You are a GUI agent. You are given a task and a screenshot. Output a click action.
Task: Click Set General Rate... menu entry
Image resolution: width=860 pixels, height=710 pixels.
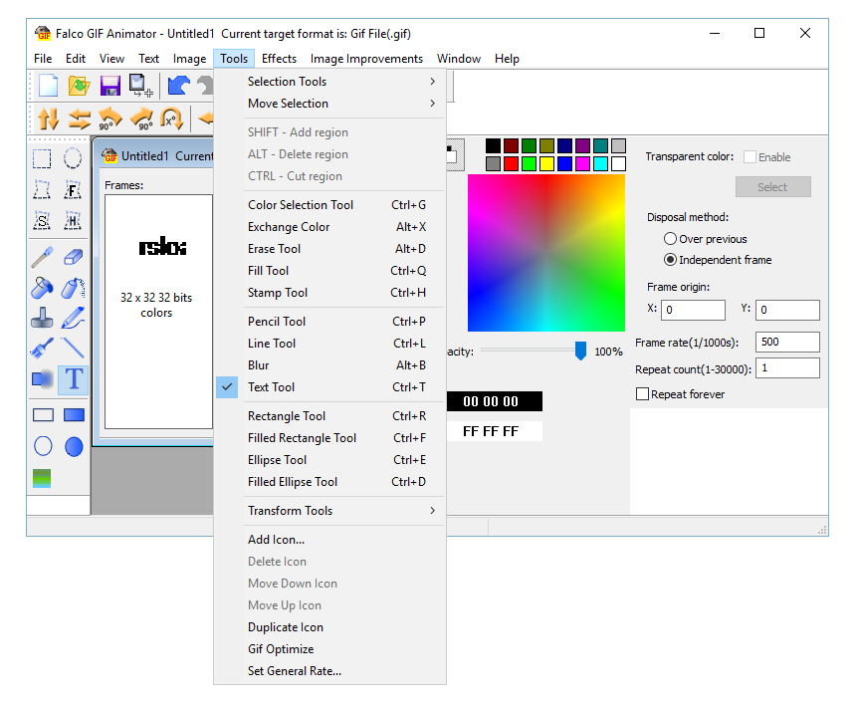295,671
